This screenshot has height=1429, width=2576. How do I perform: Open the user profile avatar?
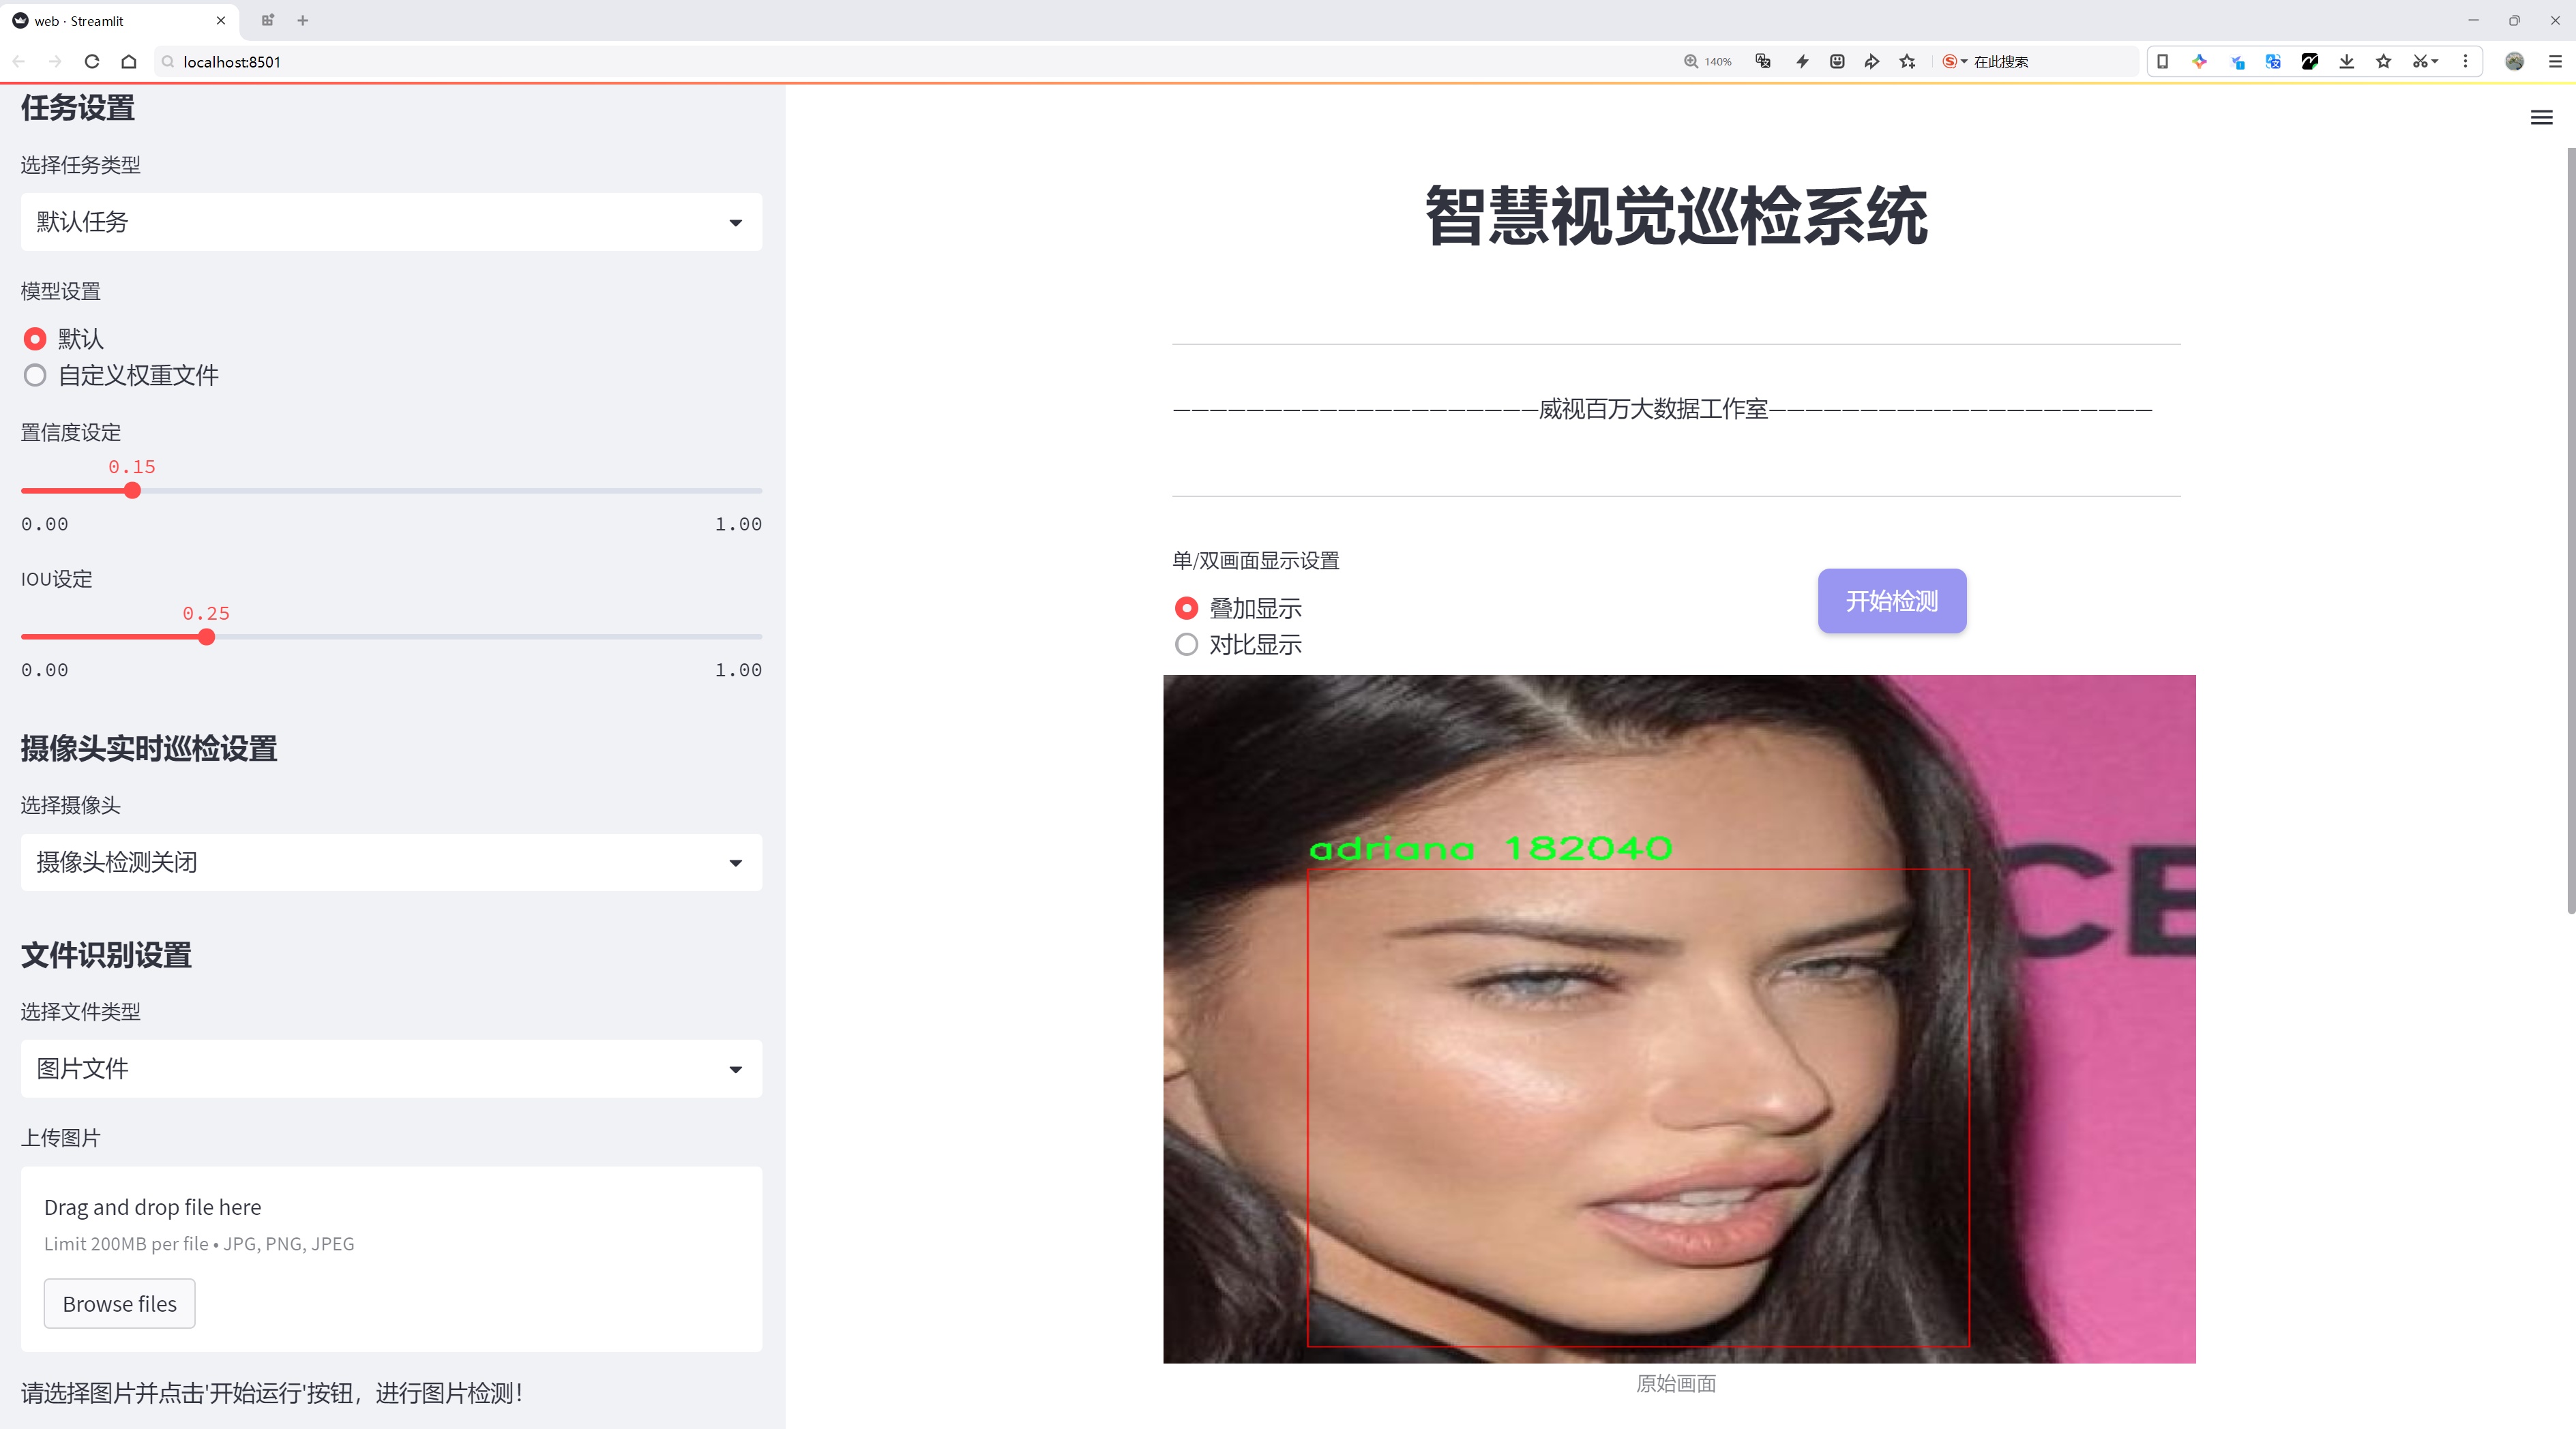pos(2514,62)
